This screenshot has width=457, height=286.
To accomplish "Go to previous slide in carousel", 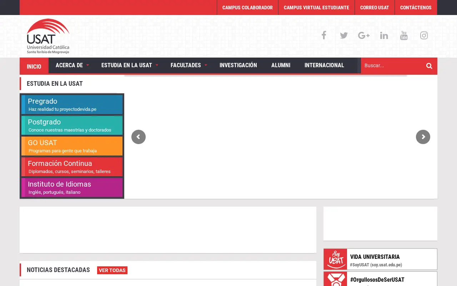I will coord(139,137).
